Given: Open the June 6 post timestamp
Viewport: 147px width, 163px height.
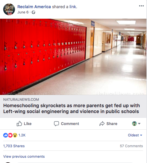Looking at the screenshot, I should tap(23, 12).
